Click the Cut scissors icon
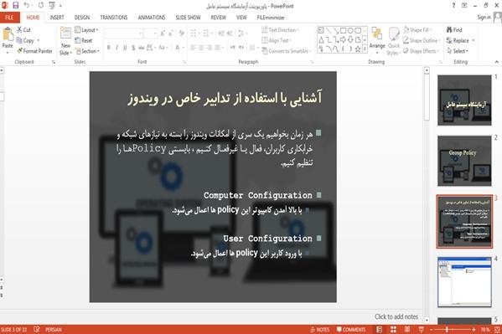Image resolution: width=502 pixels, height=334 pixels. click(x=20, y=30)
